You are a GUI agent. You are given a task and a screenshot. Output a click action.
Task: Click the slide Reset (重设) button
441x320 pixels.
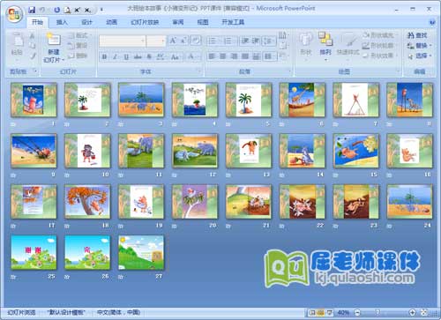click(x=78, y=46)
